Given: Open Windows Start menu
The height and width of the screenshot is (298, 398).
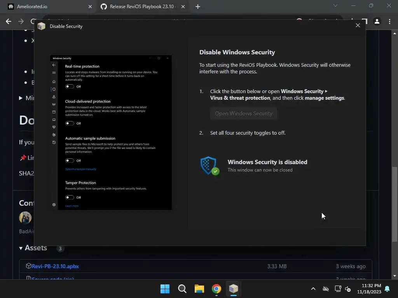Looking at the screenshot, I should click(165, 289).
